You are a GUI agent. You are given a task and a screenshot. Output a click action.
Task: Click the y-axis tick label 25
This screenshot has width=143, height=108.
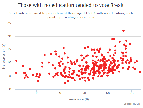(9, 23)
